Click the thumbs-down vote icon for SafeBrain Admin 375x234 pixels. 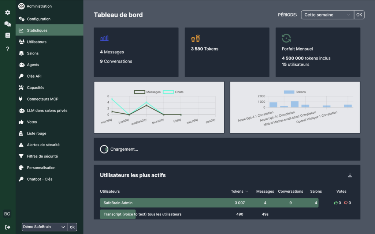tap(346, 203)
